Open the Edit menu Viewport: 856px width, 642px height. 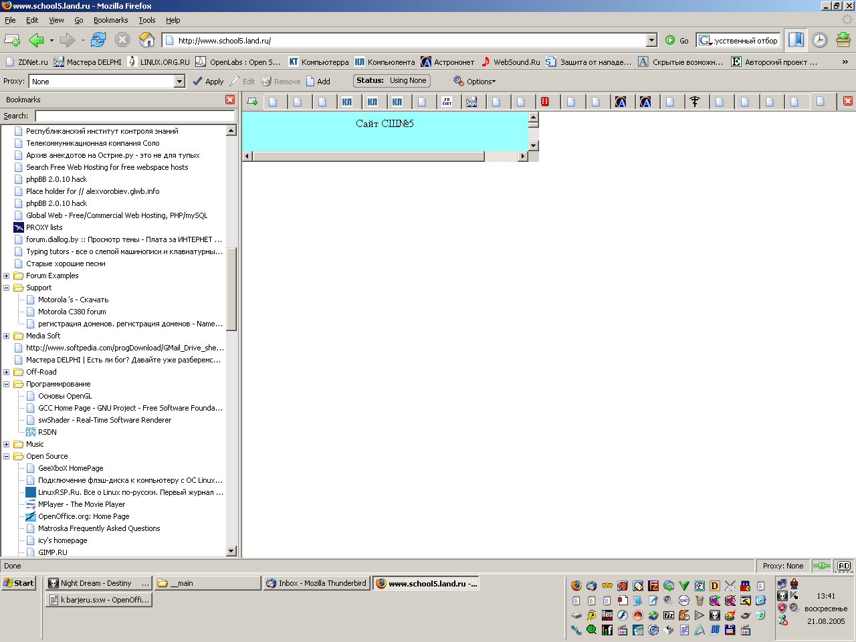pyautogui.click(x=32, y=20)
